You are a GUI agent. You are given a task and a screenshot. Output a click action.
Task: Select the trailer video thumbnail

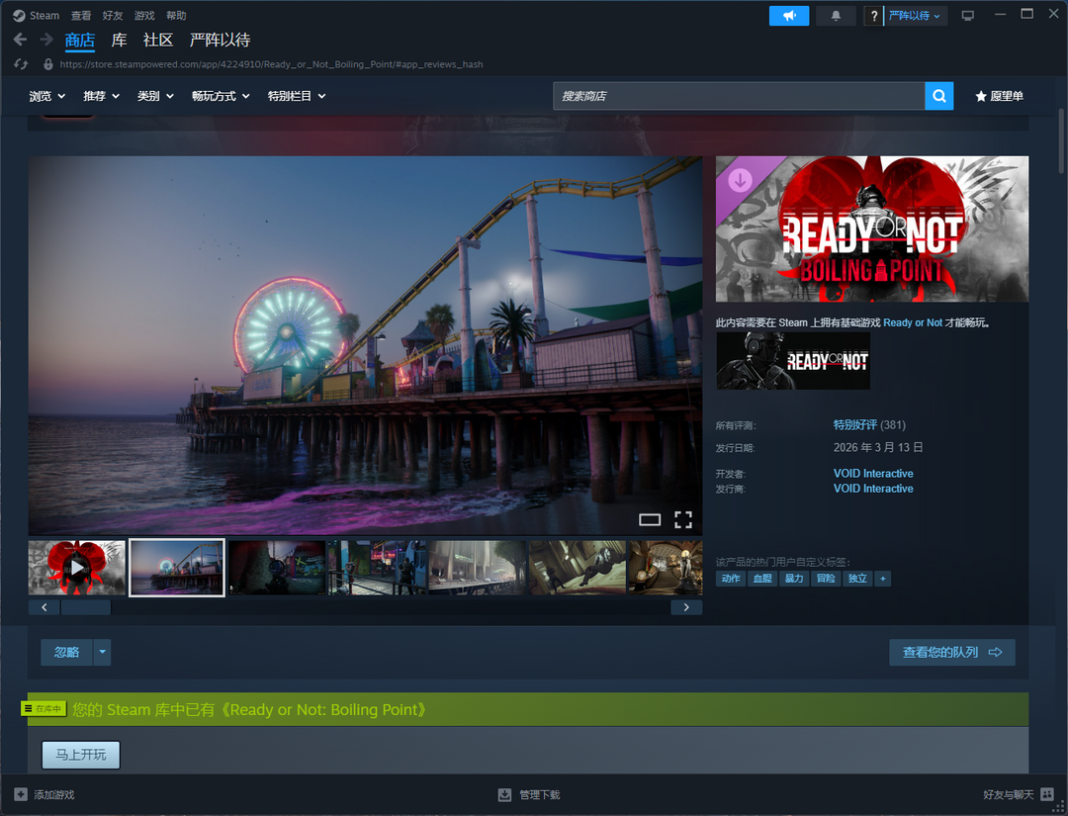pyautogui.click(x=77, y=567)
